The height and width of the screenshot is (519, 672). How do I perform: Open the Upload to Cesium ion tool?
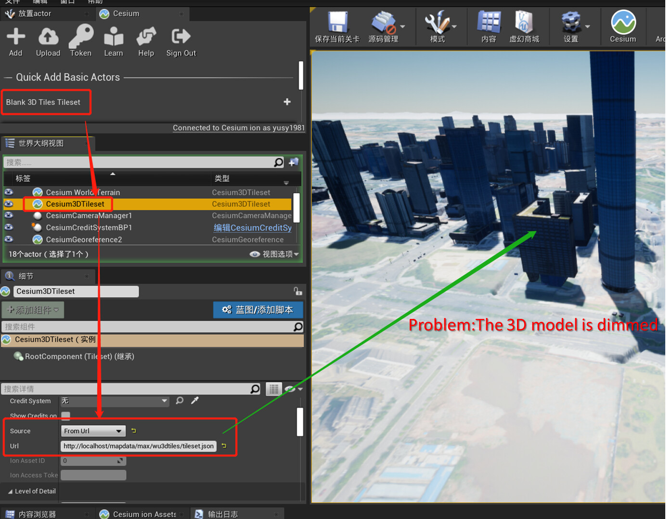point(48,42)
